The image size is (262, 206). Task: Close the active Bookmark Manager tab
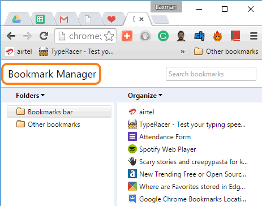coord(141,19)
